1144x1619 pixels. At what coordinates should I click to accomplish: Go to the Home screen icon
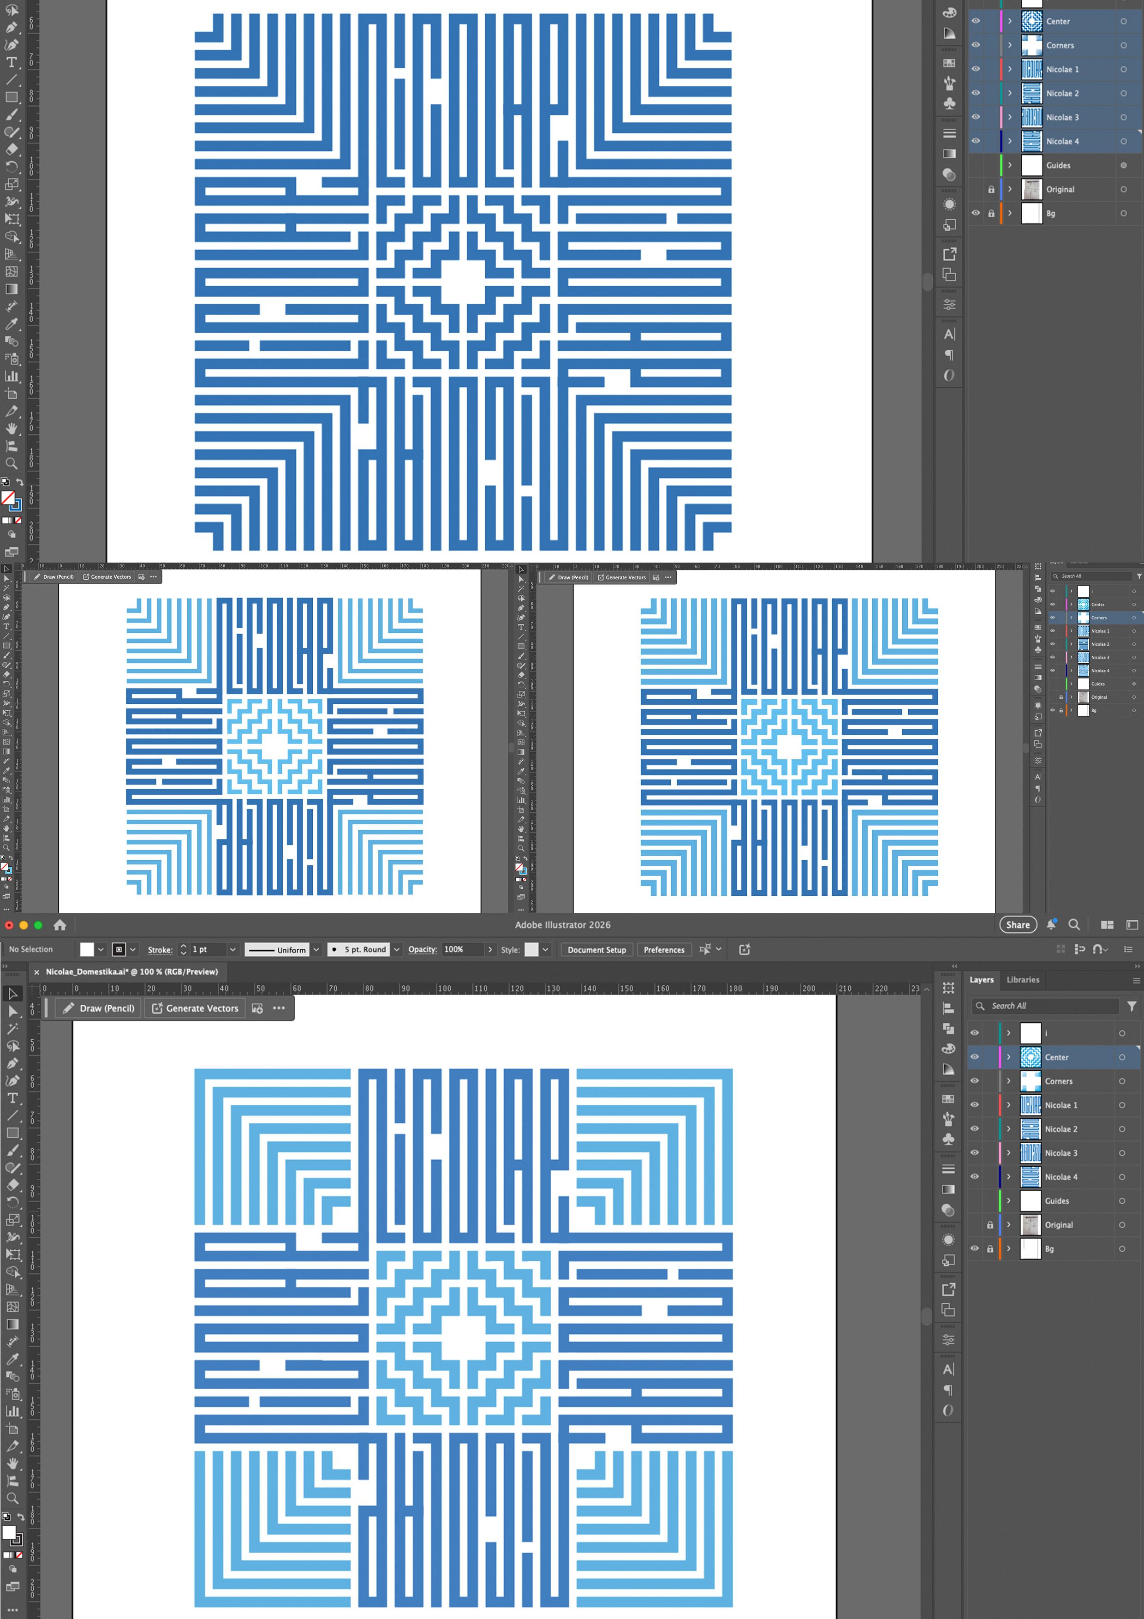pos(60,924)
